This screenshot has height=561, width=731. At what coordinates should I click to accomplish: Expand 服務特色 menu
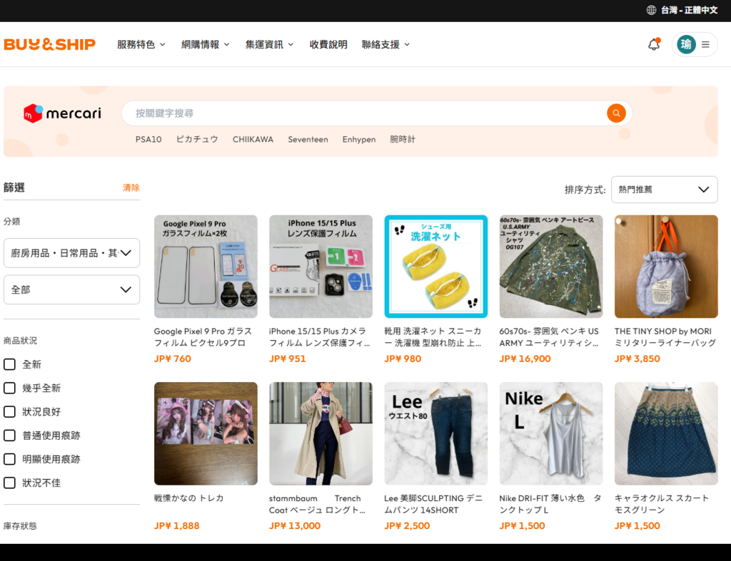(x=141, y=44)
